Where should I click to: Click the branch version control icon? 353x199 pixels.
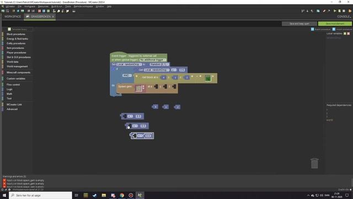coord(303,11)
